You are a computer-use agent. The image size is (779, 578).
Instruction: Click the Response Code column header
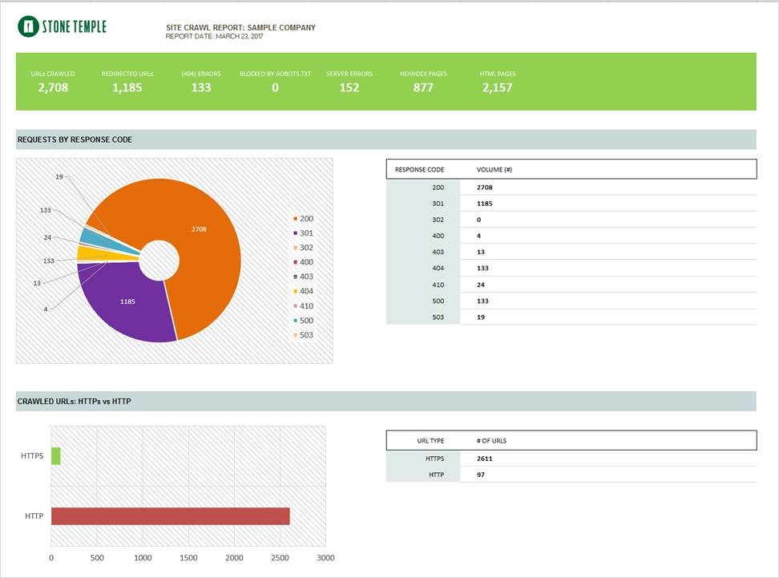(419, 170)
